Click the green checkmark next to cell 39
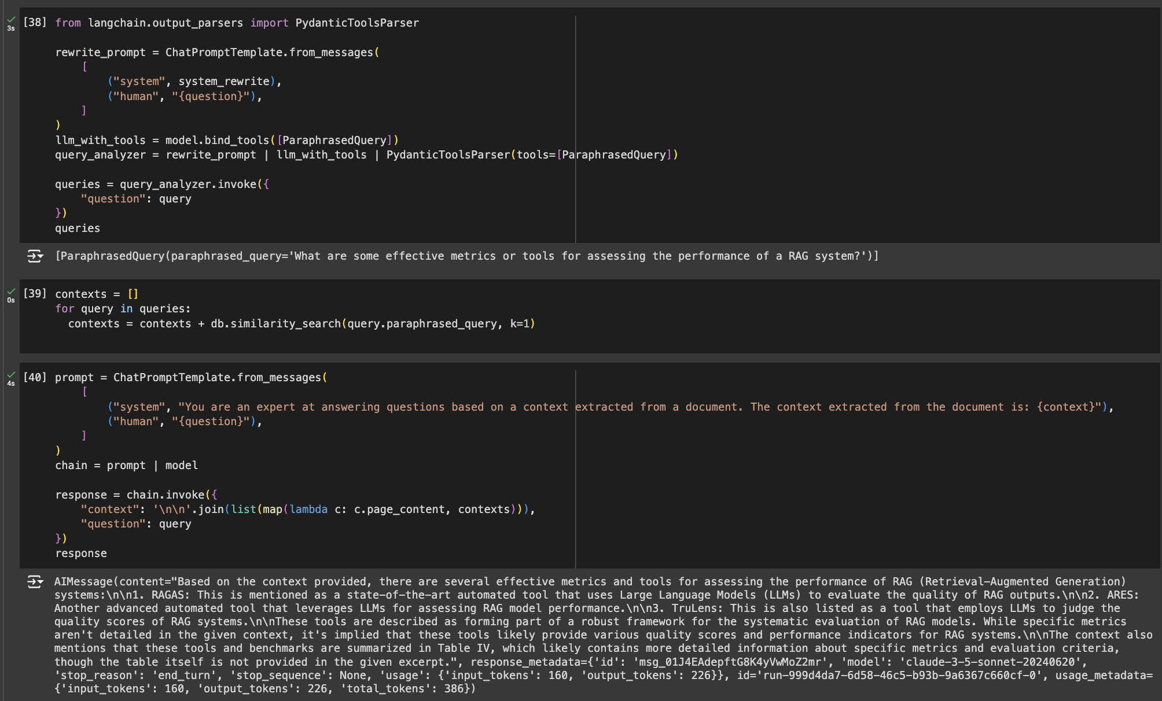 (10, 292)
